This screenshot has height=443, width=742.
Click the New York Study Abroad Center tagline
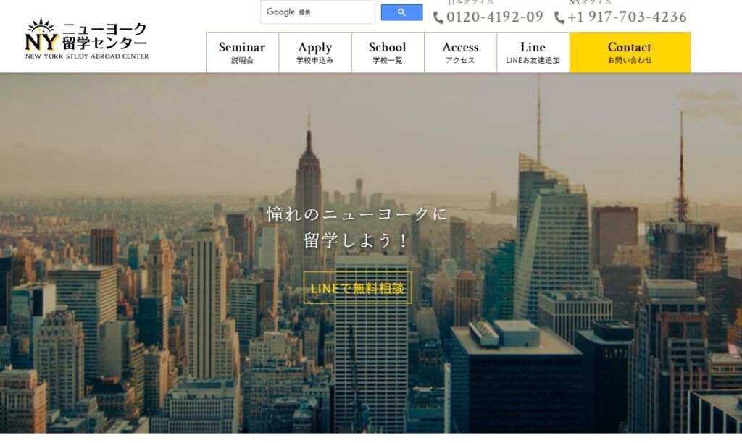[87, 56]
